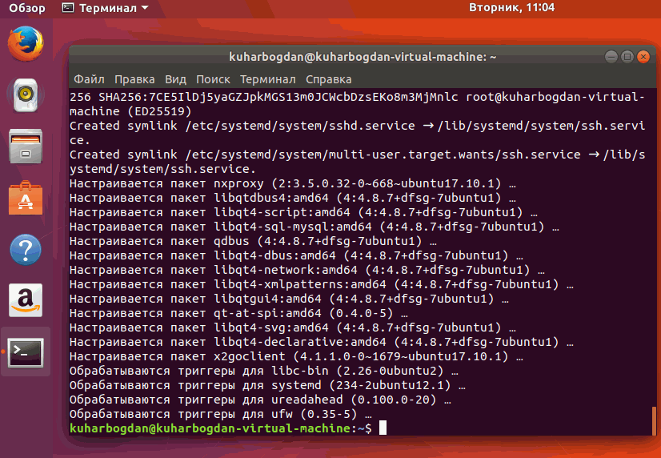Open the Правка menu
Viewport: 661px width, 458px height.
coord(134,79)
